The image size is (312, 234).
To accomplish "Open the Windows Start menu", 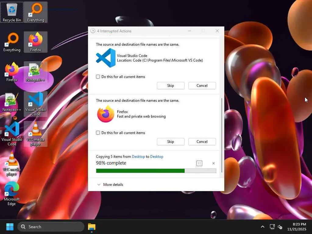I will click(x=10, y=227).
